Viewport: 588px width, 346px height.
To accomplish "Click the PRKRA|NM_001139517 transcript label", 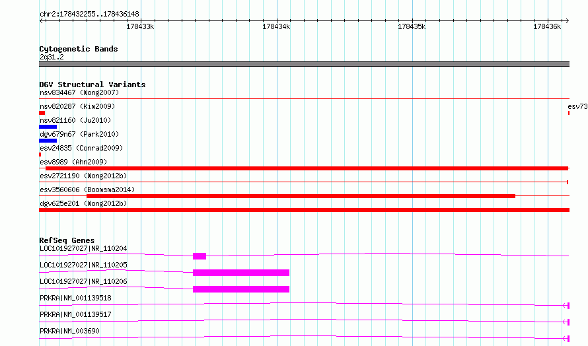I will point(75,314).
